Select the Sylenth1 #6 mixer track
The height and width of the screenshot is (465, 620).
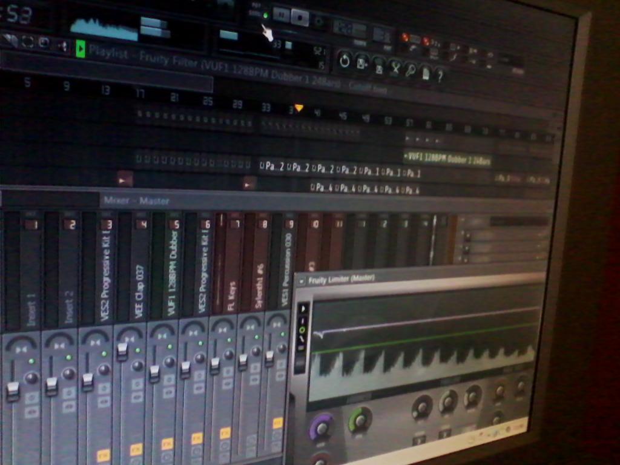click(260, 286)
